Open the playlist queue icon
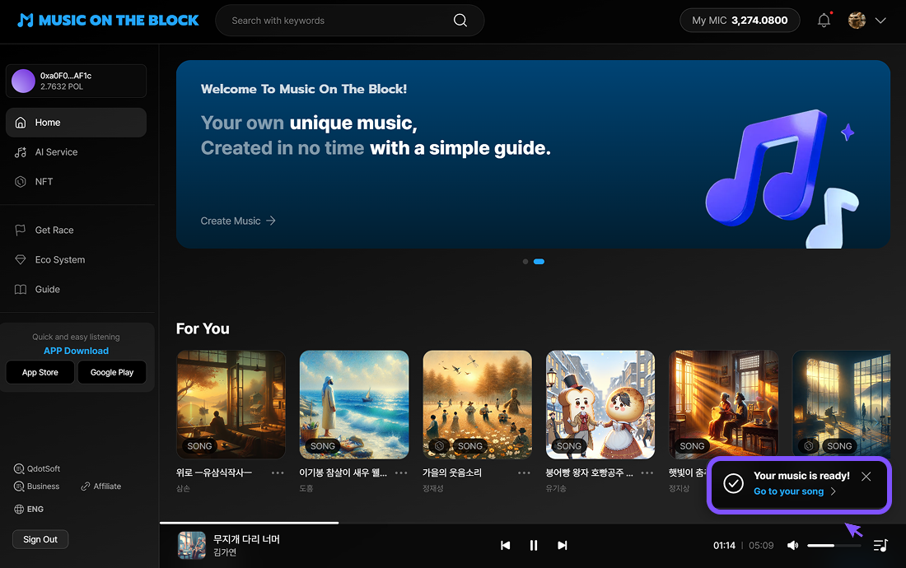This screenshot has width=906, height=568. pyautogui.click(x=880, y=545)
